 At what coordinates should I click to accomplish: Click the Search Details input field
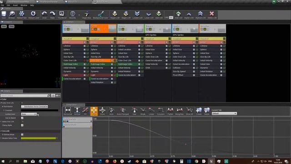tap(24, 96)
